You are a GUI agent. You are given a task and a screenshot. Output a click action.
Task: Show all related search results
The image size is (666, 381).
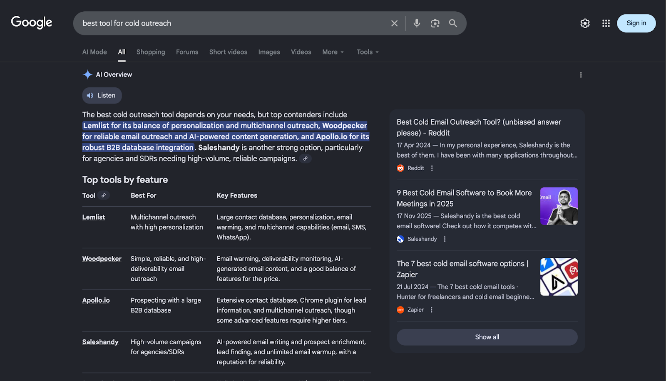pyautogui.click(x=487, y=337)
